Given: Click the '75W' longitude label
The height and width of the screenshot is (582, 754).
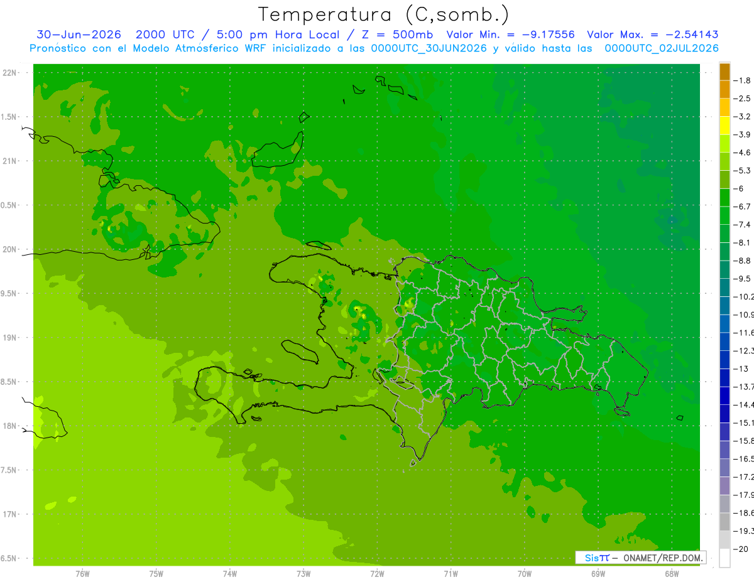Looking at the screenshot, I should tap(156, 573).
